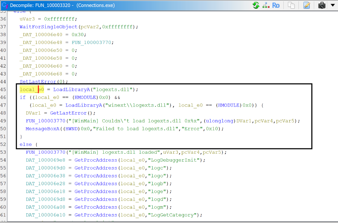
Task: Click the 0x30 value on line 38
Action: point(78,35)
